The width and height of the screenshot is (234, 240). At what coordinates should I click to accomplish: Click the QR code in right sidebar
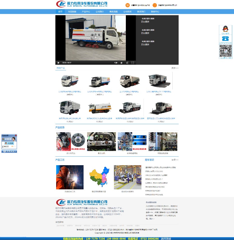pyautogui.click(x=225, y=51)
